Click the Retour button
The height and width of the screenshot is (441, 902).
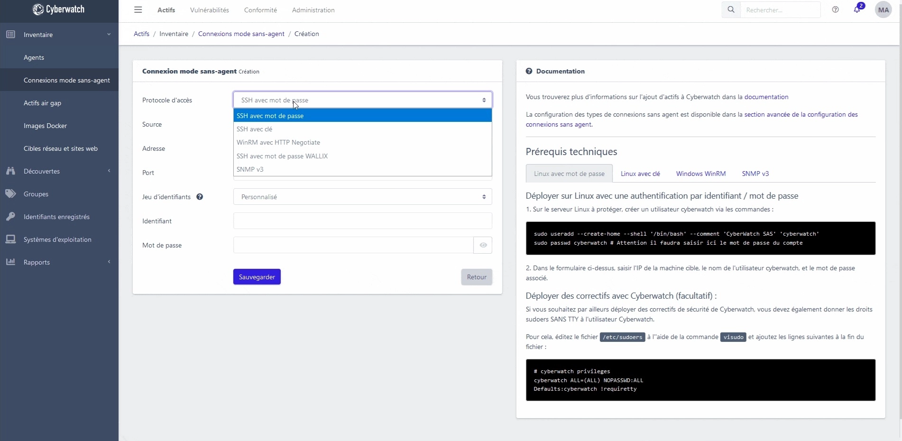pos(477,277)
